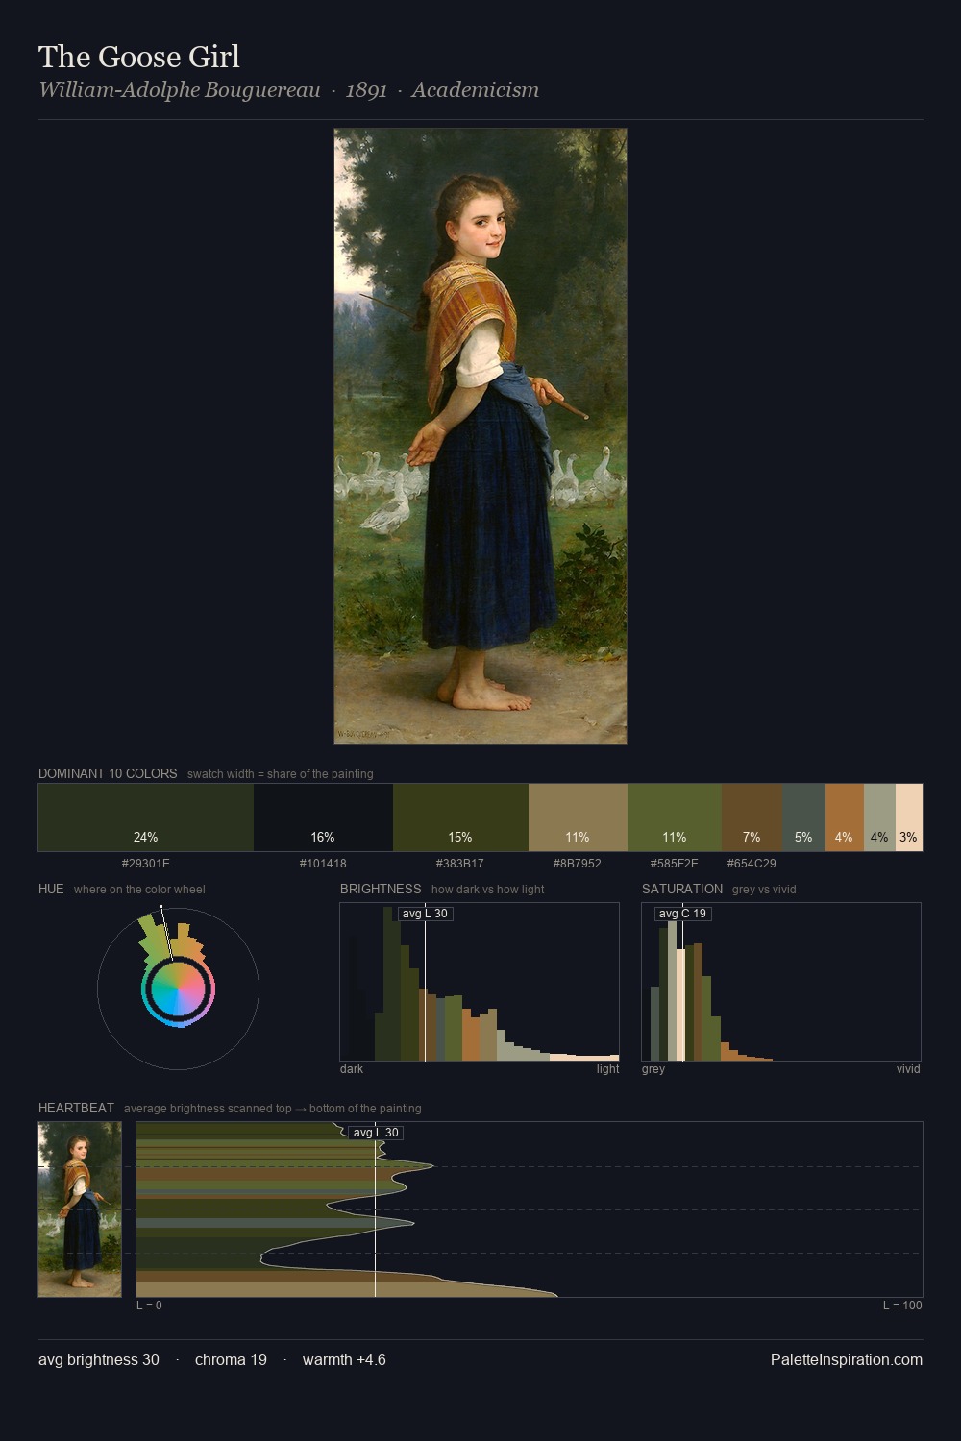Image resolution: width=961 pixels, height=1441 pixels.
Task: Click the heartbeat brightness graph
Action: coord(530,1209)
